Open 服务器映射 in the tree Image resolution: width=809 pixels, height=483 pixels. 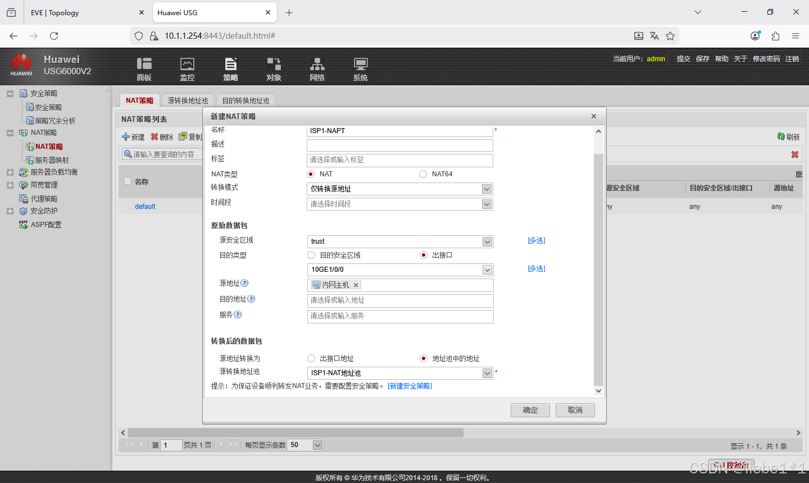point(52,160)
